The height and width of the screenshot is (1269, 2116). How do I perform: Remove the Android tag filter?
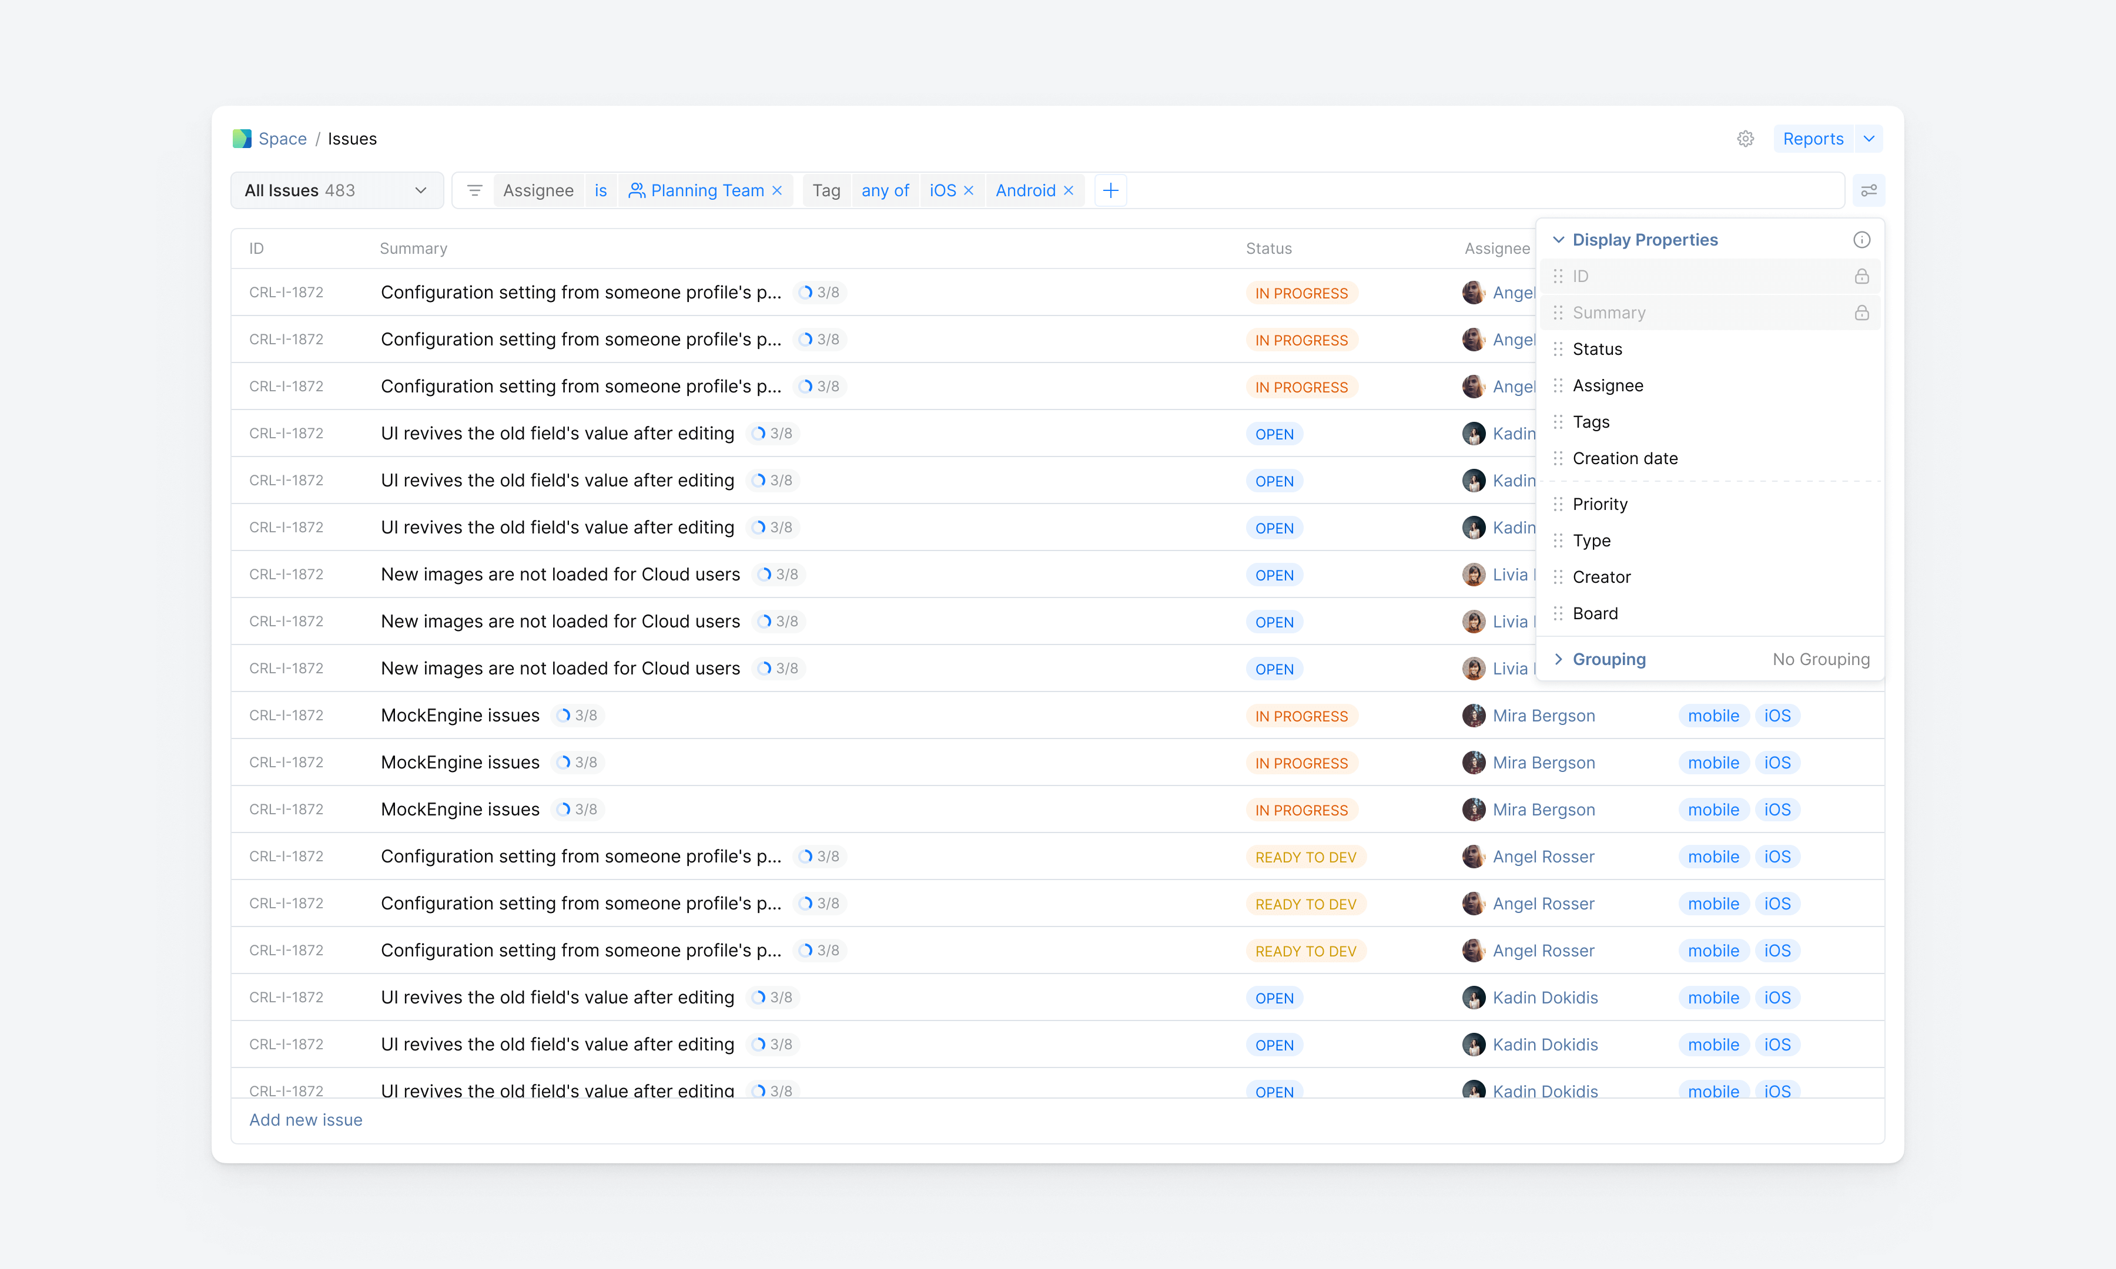(1068, 190)
